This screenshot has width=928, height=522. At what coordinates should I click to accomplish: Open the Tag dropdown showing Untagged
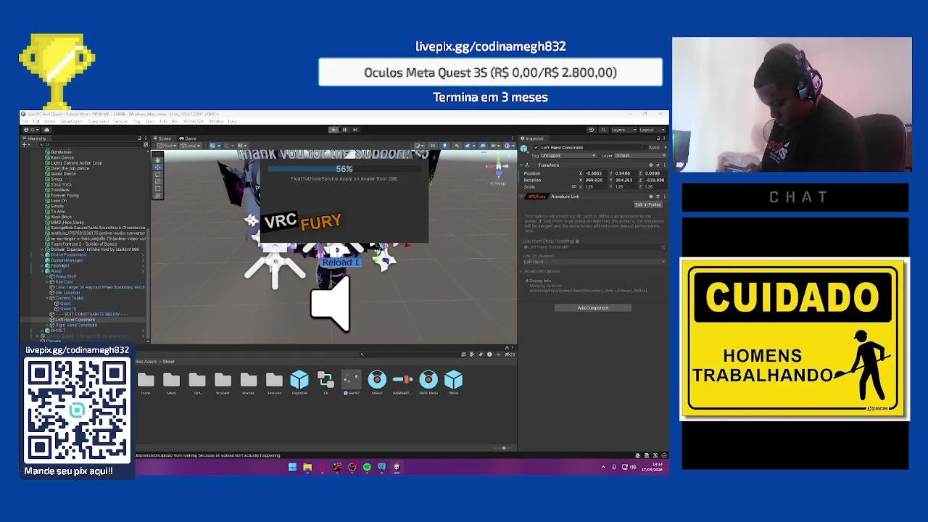tap(568, 155)
